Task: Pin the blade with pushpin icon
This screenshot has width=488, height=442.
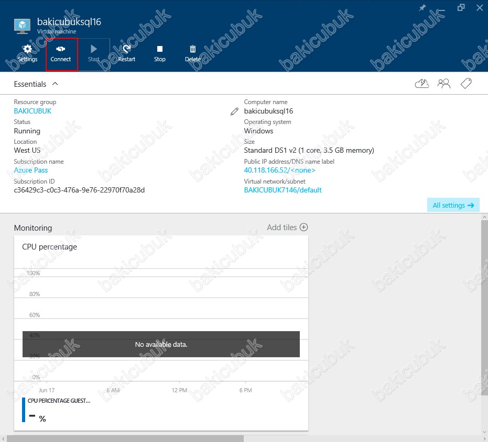Action: click(422, 8)
